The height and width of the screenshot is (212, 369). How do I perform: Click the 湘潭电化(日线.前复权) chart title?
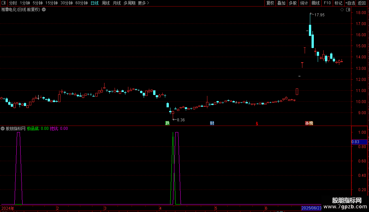point(21,10)
